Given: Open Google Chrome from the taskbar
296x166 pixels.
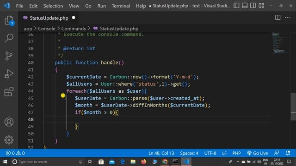Looking at the screenshot, I should click(165, 162).
